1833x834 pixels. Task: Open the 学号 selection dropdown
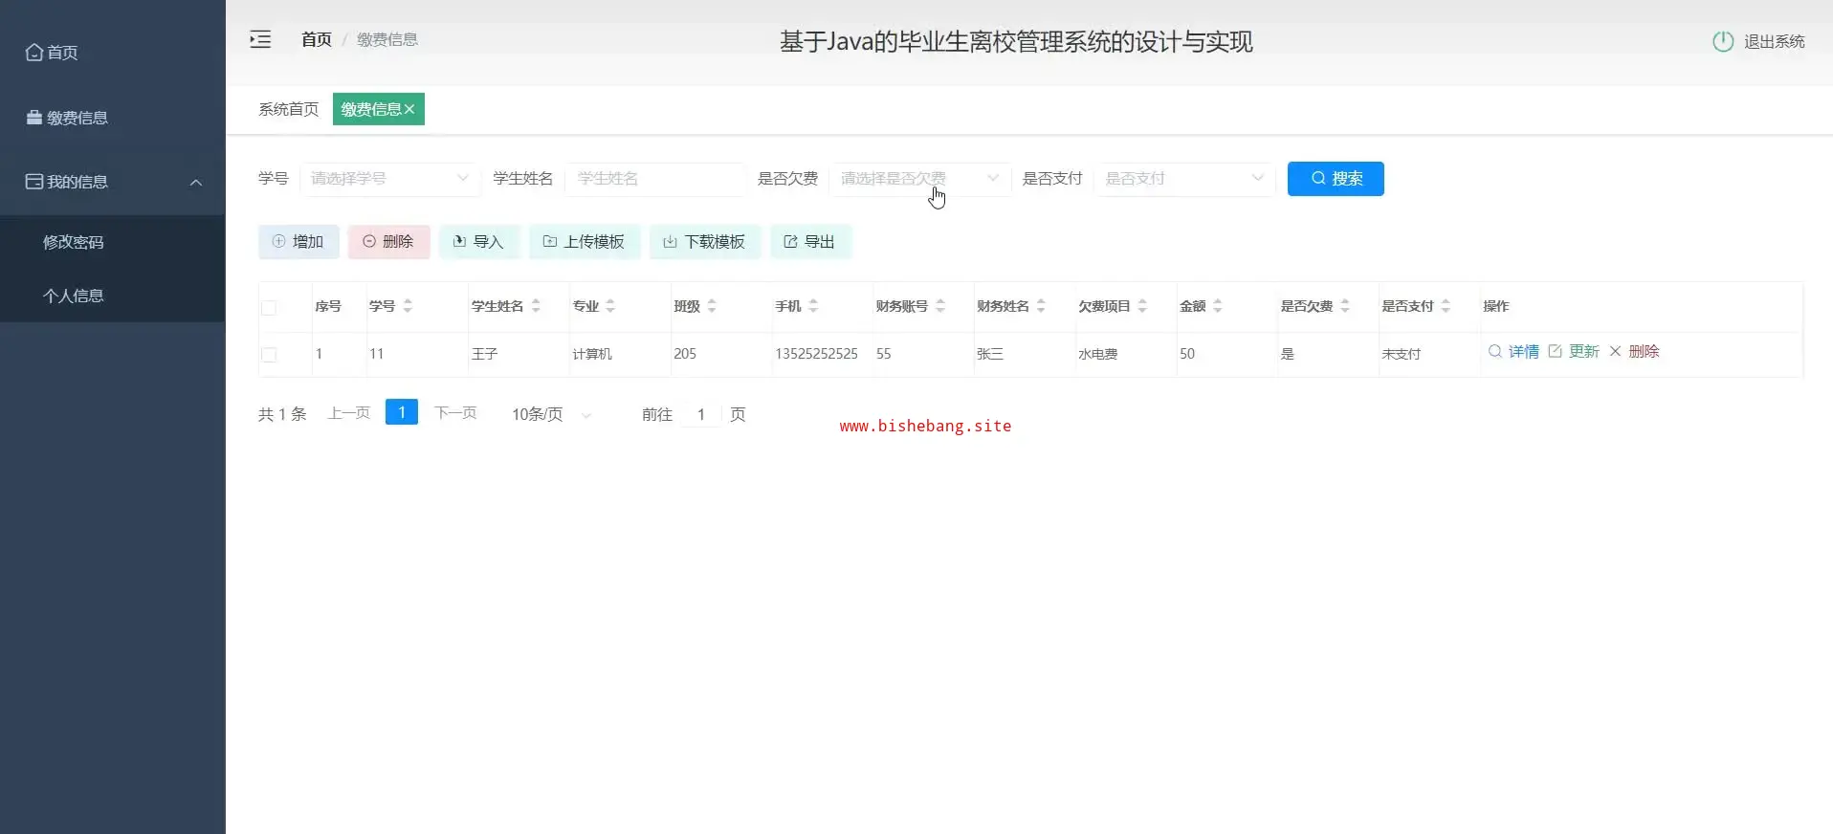[388, 179]
